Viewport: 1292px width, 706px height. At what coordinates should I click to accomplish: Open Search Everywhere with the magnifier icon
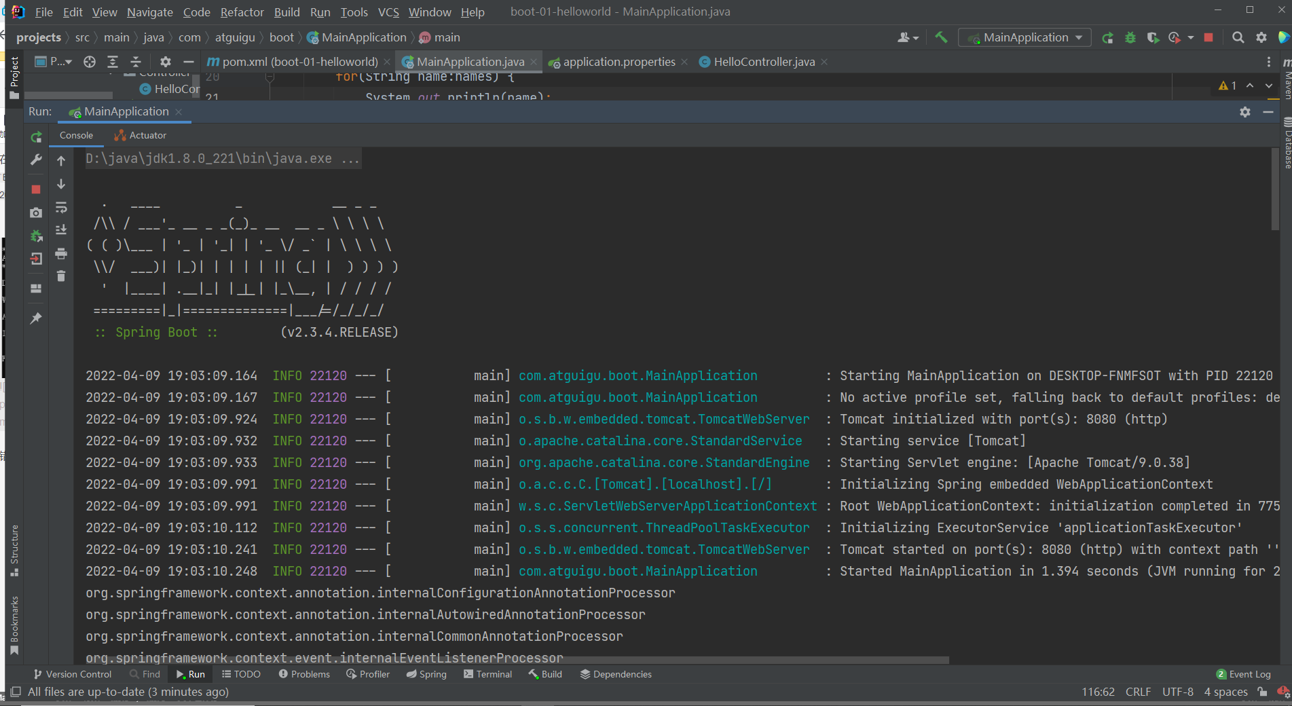1239,37
